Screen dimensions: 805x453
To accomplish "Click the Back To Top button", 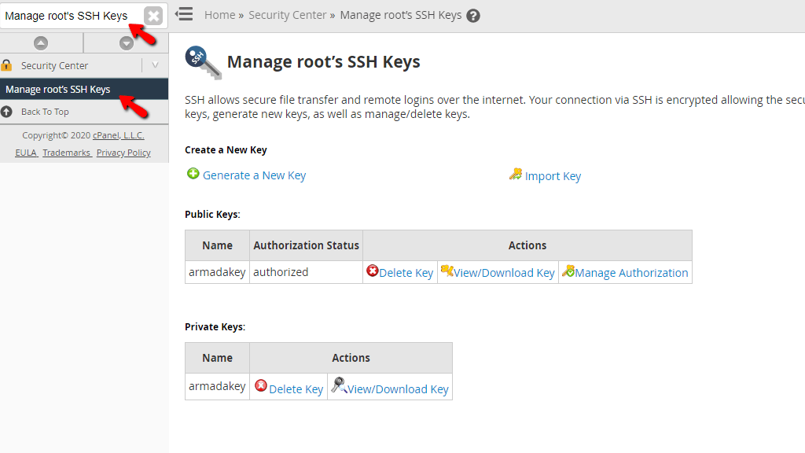I will tap(45, 112).
